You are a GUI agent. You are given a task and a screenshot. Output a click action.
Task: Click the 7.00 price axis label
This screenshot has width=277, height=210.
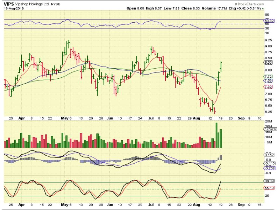tap(269, 94)
